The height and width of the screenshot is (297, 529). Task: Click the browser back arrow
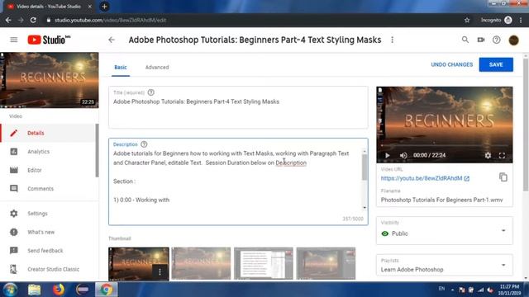tap(8, 20)
